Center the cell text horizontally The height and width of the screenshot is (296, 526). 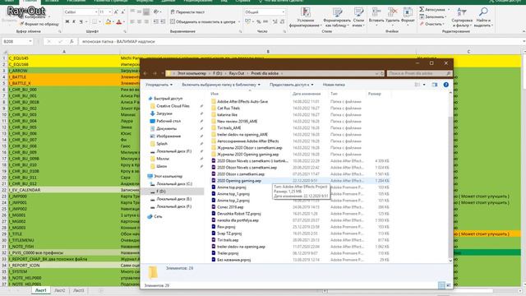[139, 22]
